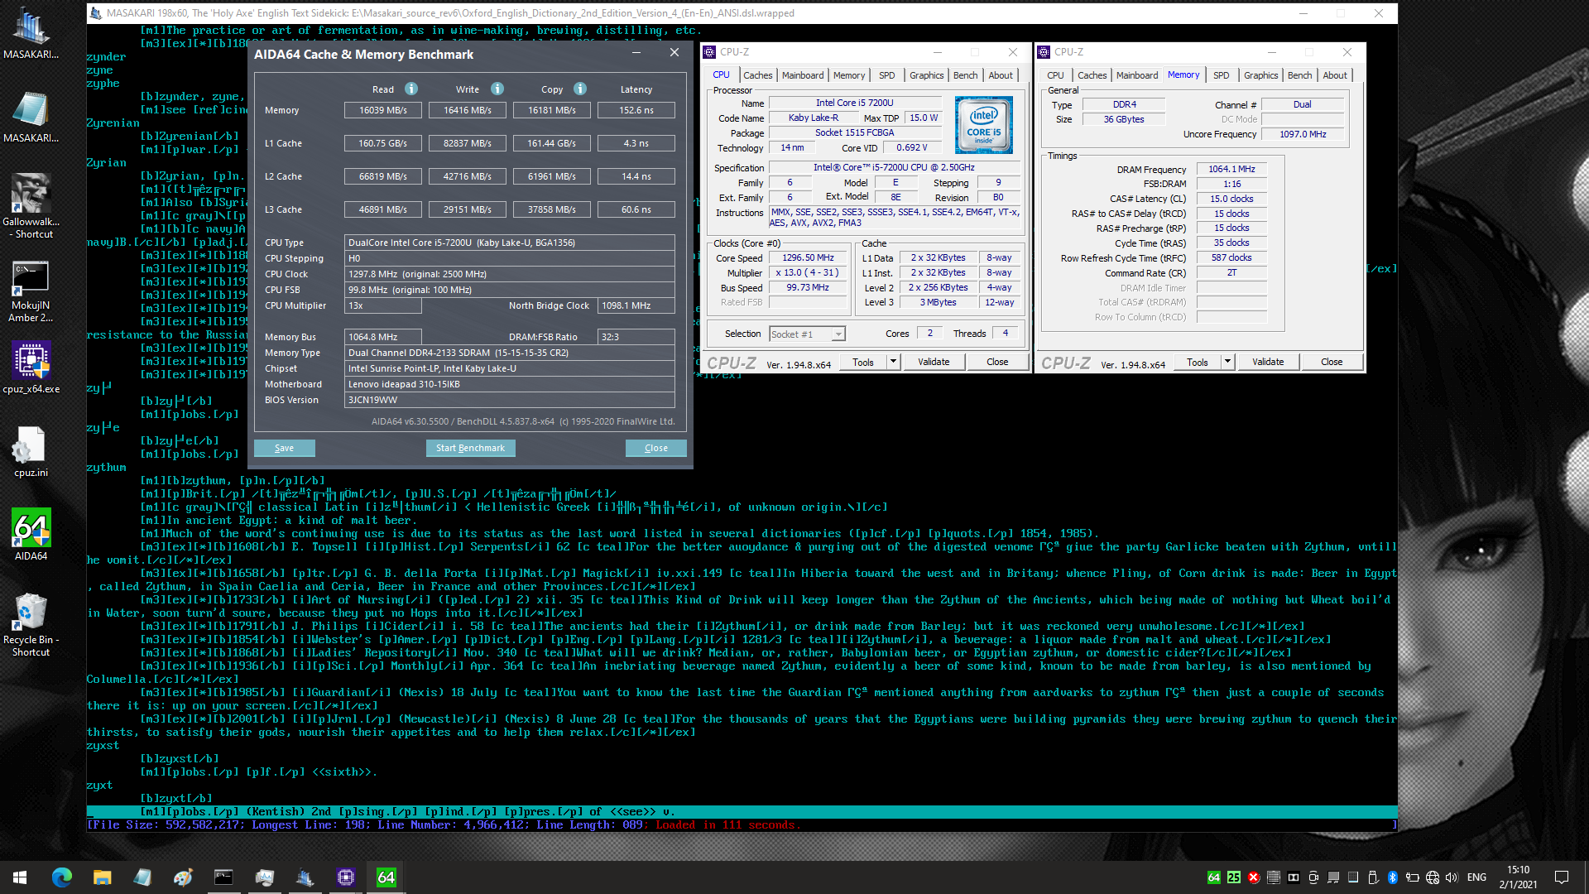This screenshot has width=1589, height=894.
Task: Click the red X tray icon
Action: (x=1254, y=877)
